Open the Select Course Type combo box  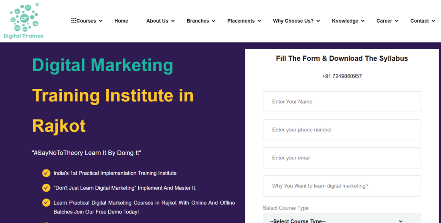(x=342, y=219)
